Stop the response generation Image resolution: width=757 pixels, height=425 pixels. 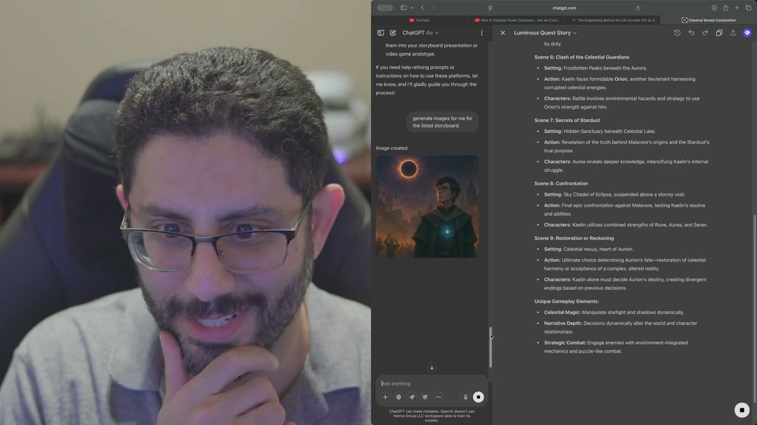(478, 397)
